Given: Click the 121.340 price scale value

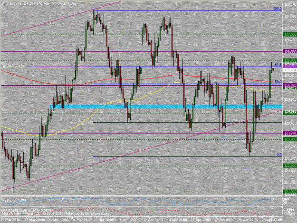Looking at the screenshot, I should click(290, 183).
